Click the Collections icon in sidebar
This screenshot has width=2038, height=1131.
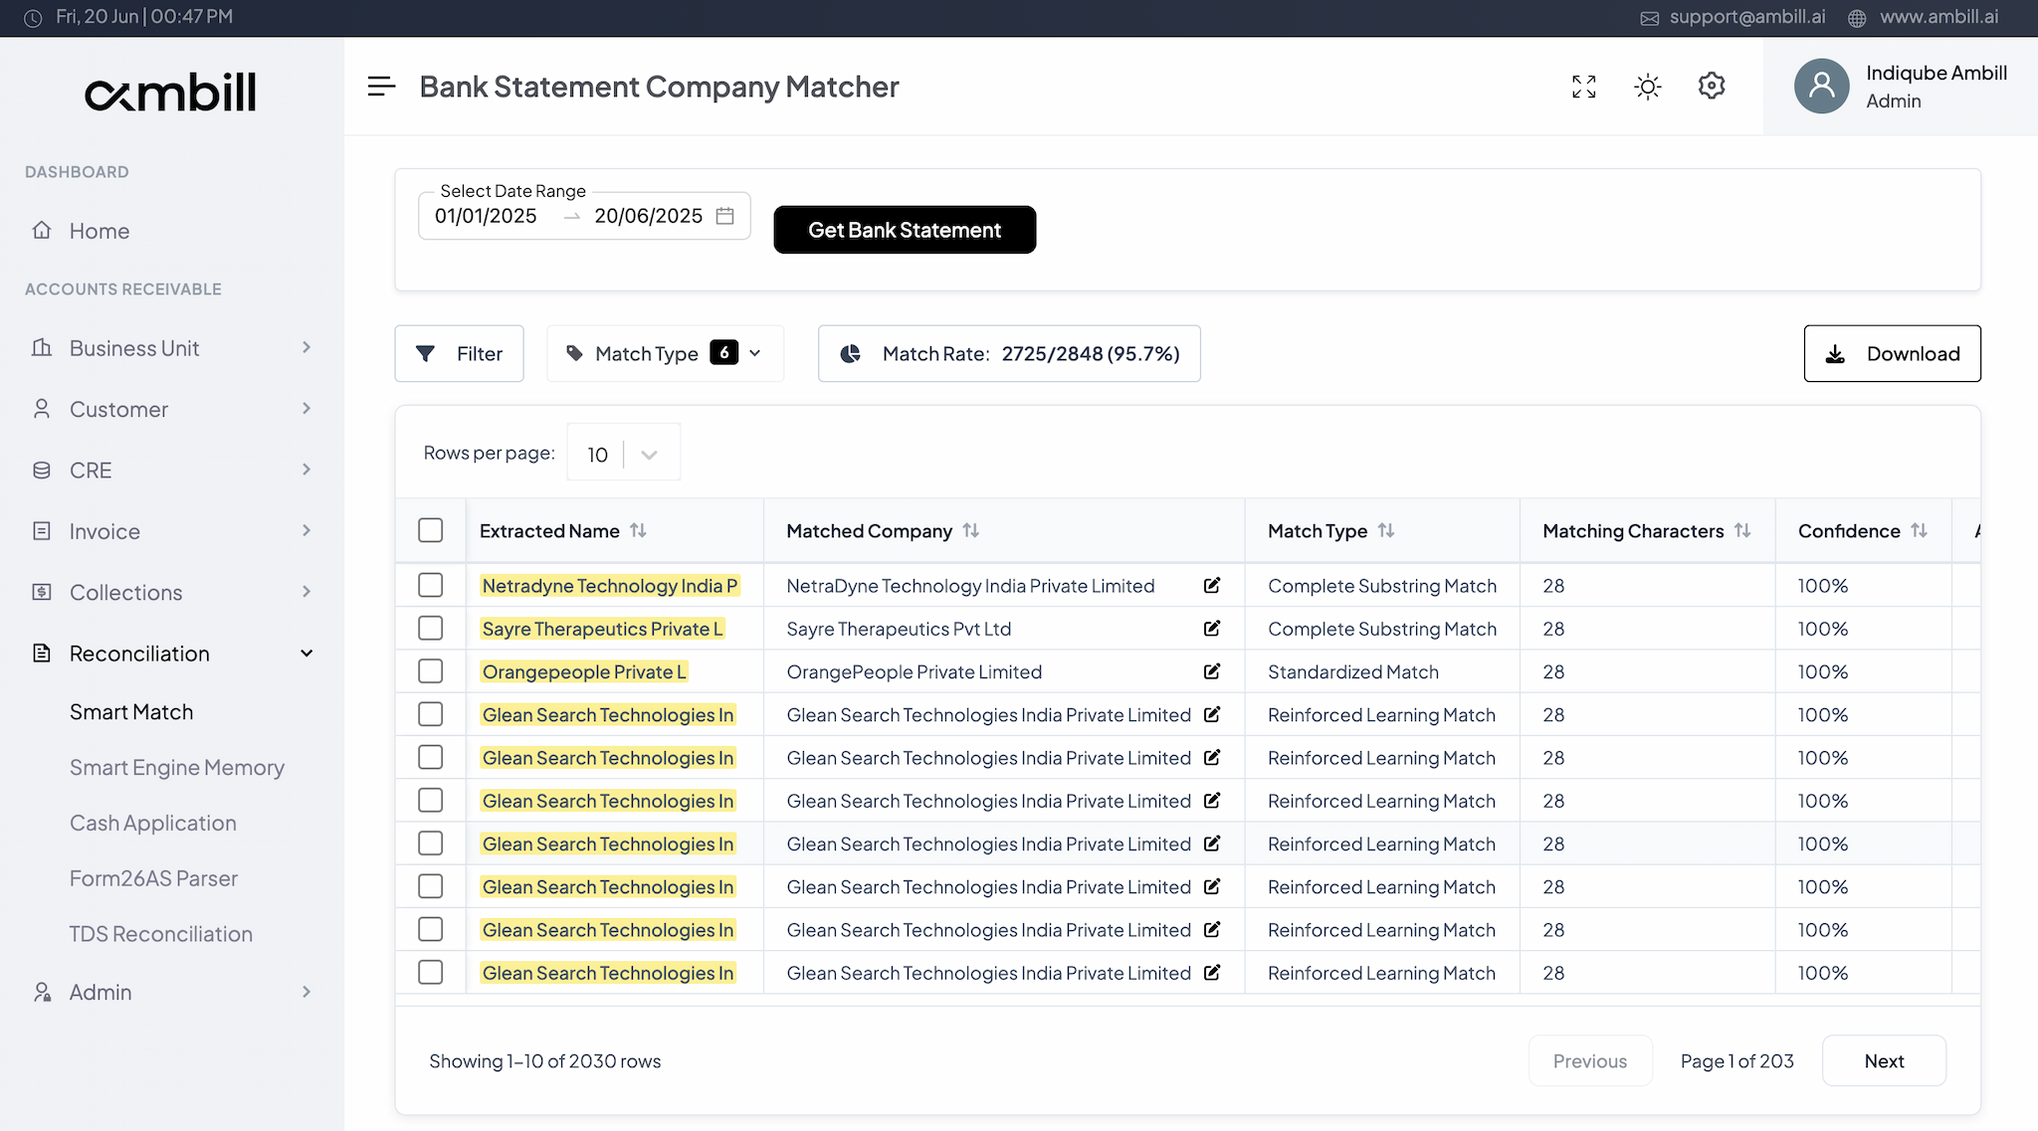coord(42,592)
